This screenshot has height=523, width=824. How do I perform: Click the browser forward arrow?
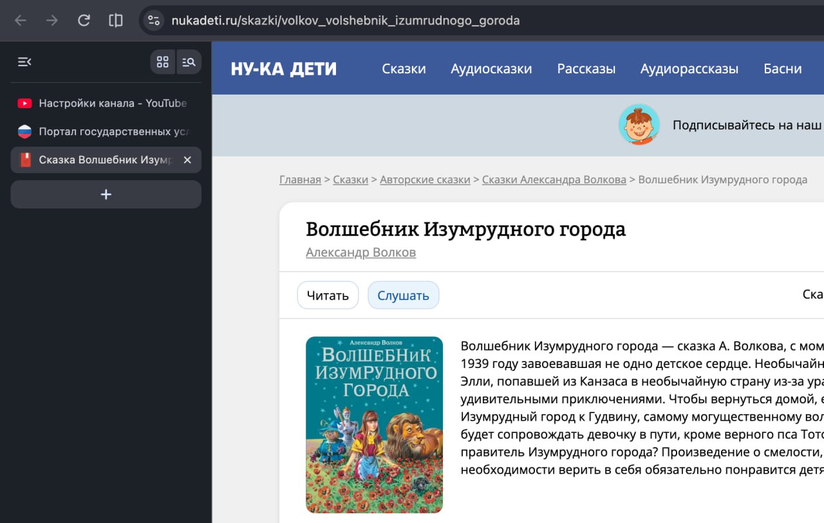pos(52,21)
